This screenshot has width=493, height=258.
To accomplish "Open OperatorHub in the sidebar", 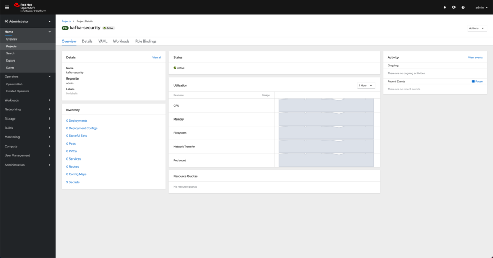I will pyautogui.click(x=14, y=84).
